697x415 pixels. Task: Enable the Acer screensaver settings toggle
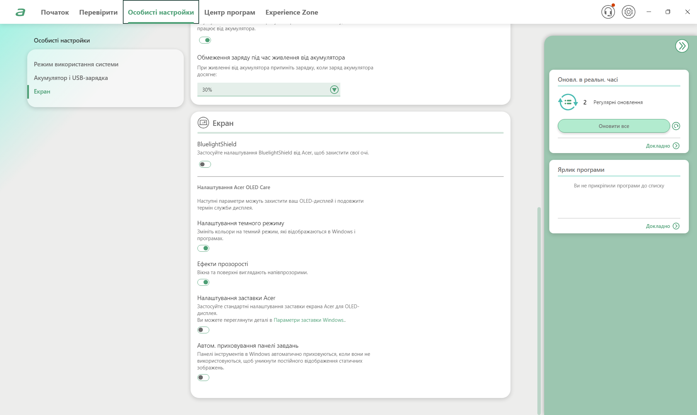click(204, 330)
